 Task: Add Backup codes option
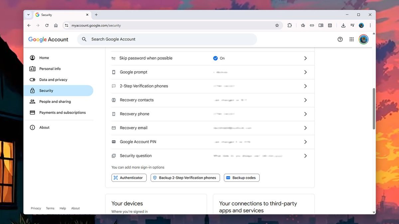pyautogui.click(x=242, y=178)
